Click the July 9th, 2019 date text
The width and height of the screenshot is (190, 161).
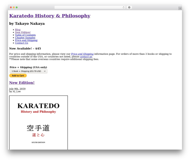[x=17, y=89]
